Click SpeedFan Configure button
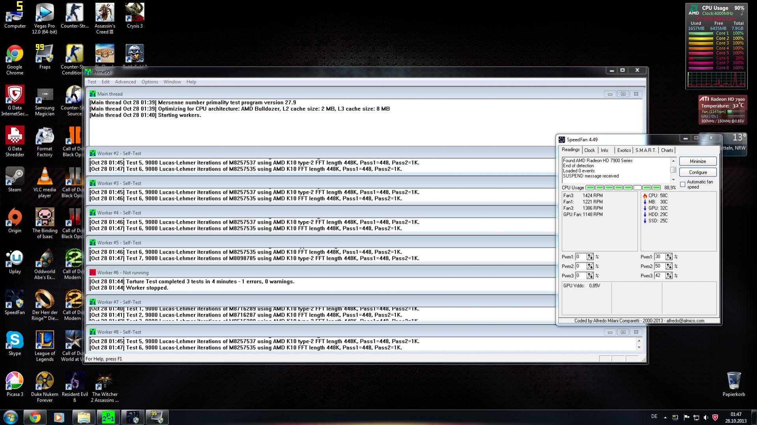 698,172
